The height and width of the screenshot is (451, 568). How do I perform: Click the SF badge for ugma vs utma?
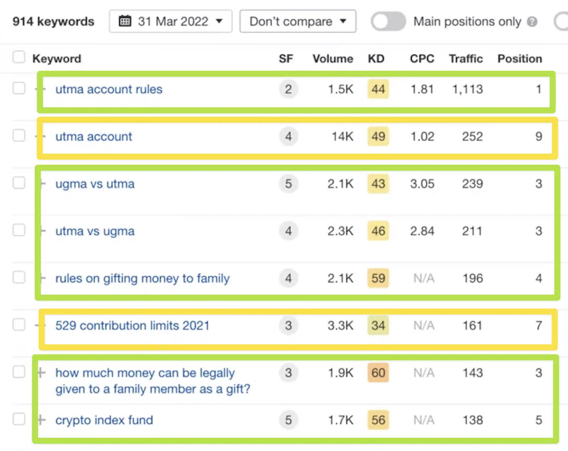(x=288, y=184)
